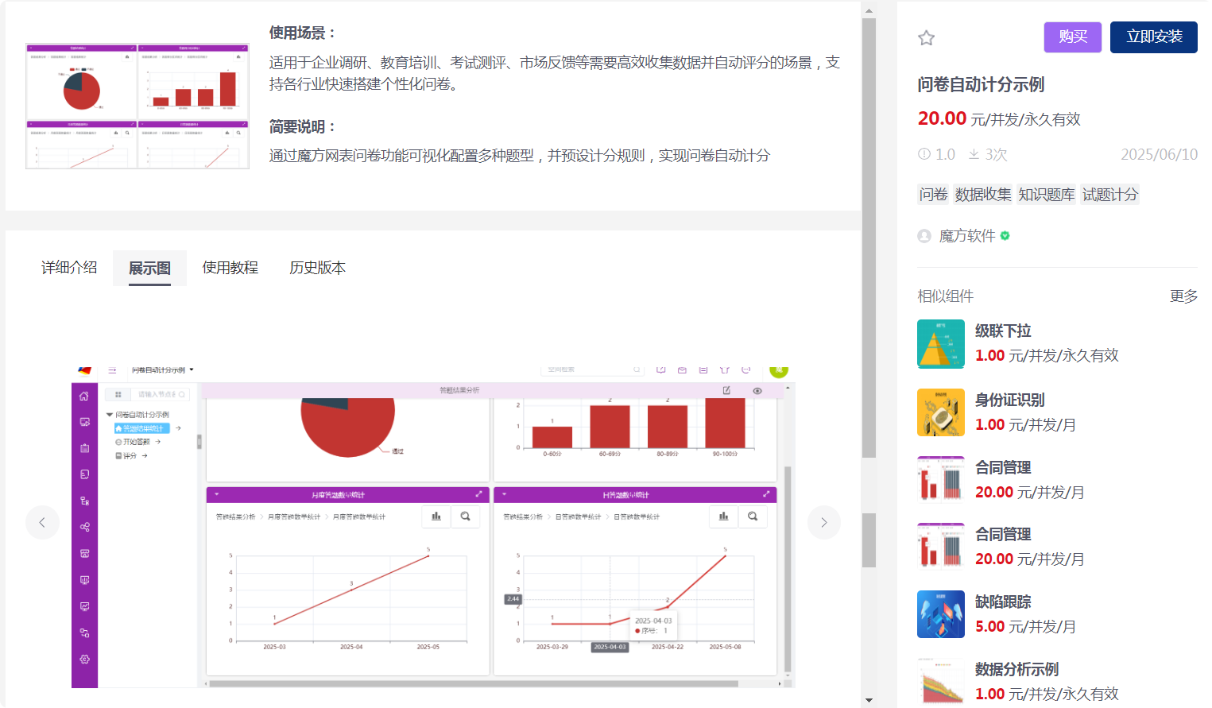
Task: Click the release date 2025/06/10
Action: pyautogui.click(x=1160, y=154)
